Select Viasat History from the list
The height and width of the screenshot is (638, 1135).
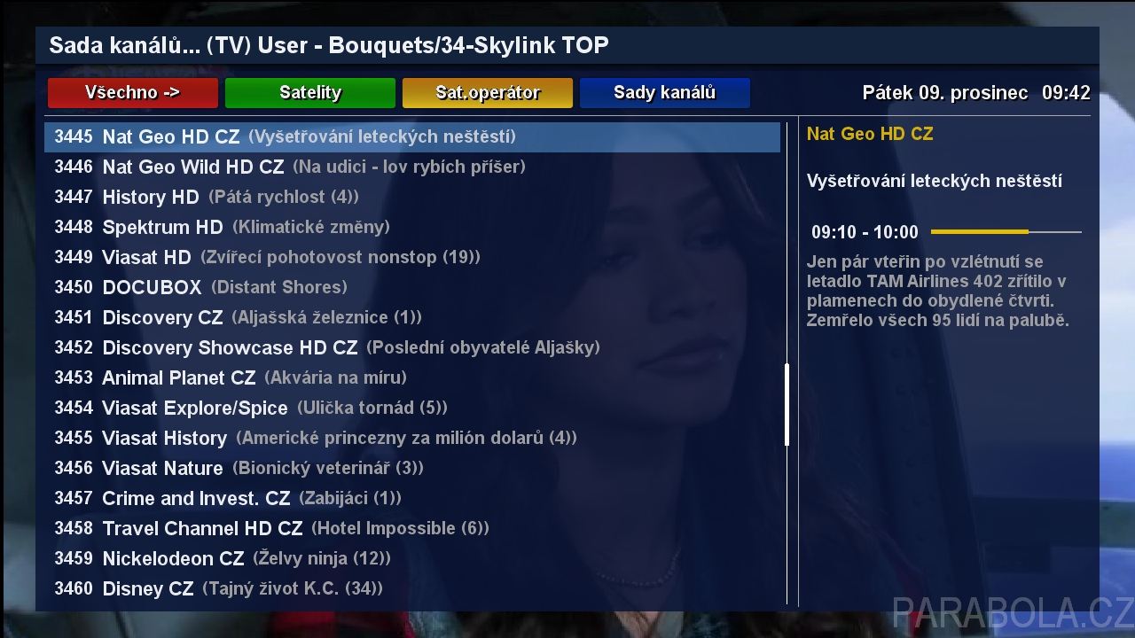412,438
